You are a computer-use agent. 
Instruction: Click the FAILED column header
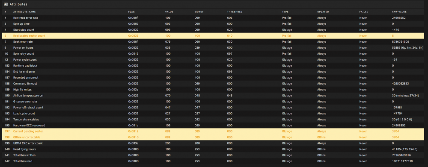363,12
